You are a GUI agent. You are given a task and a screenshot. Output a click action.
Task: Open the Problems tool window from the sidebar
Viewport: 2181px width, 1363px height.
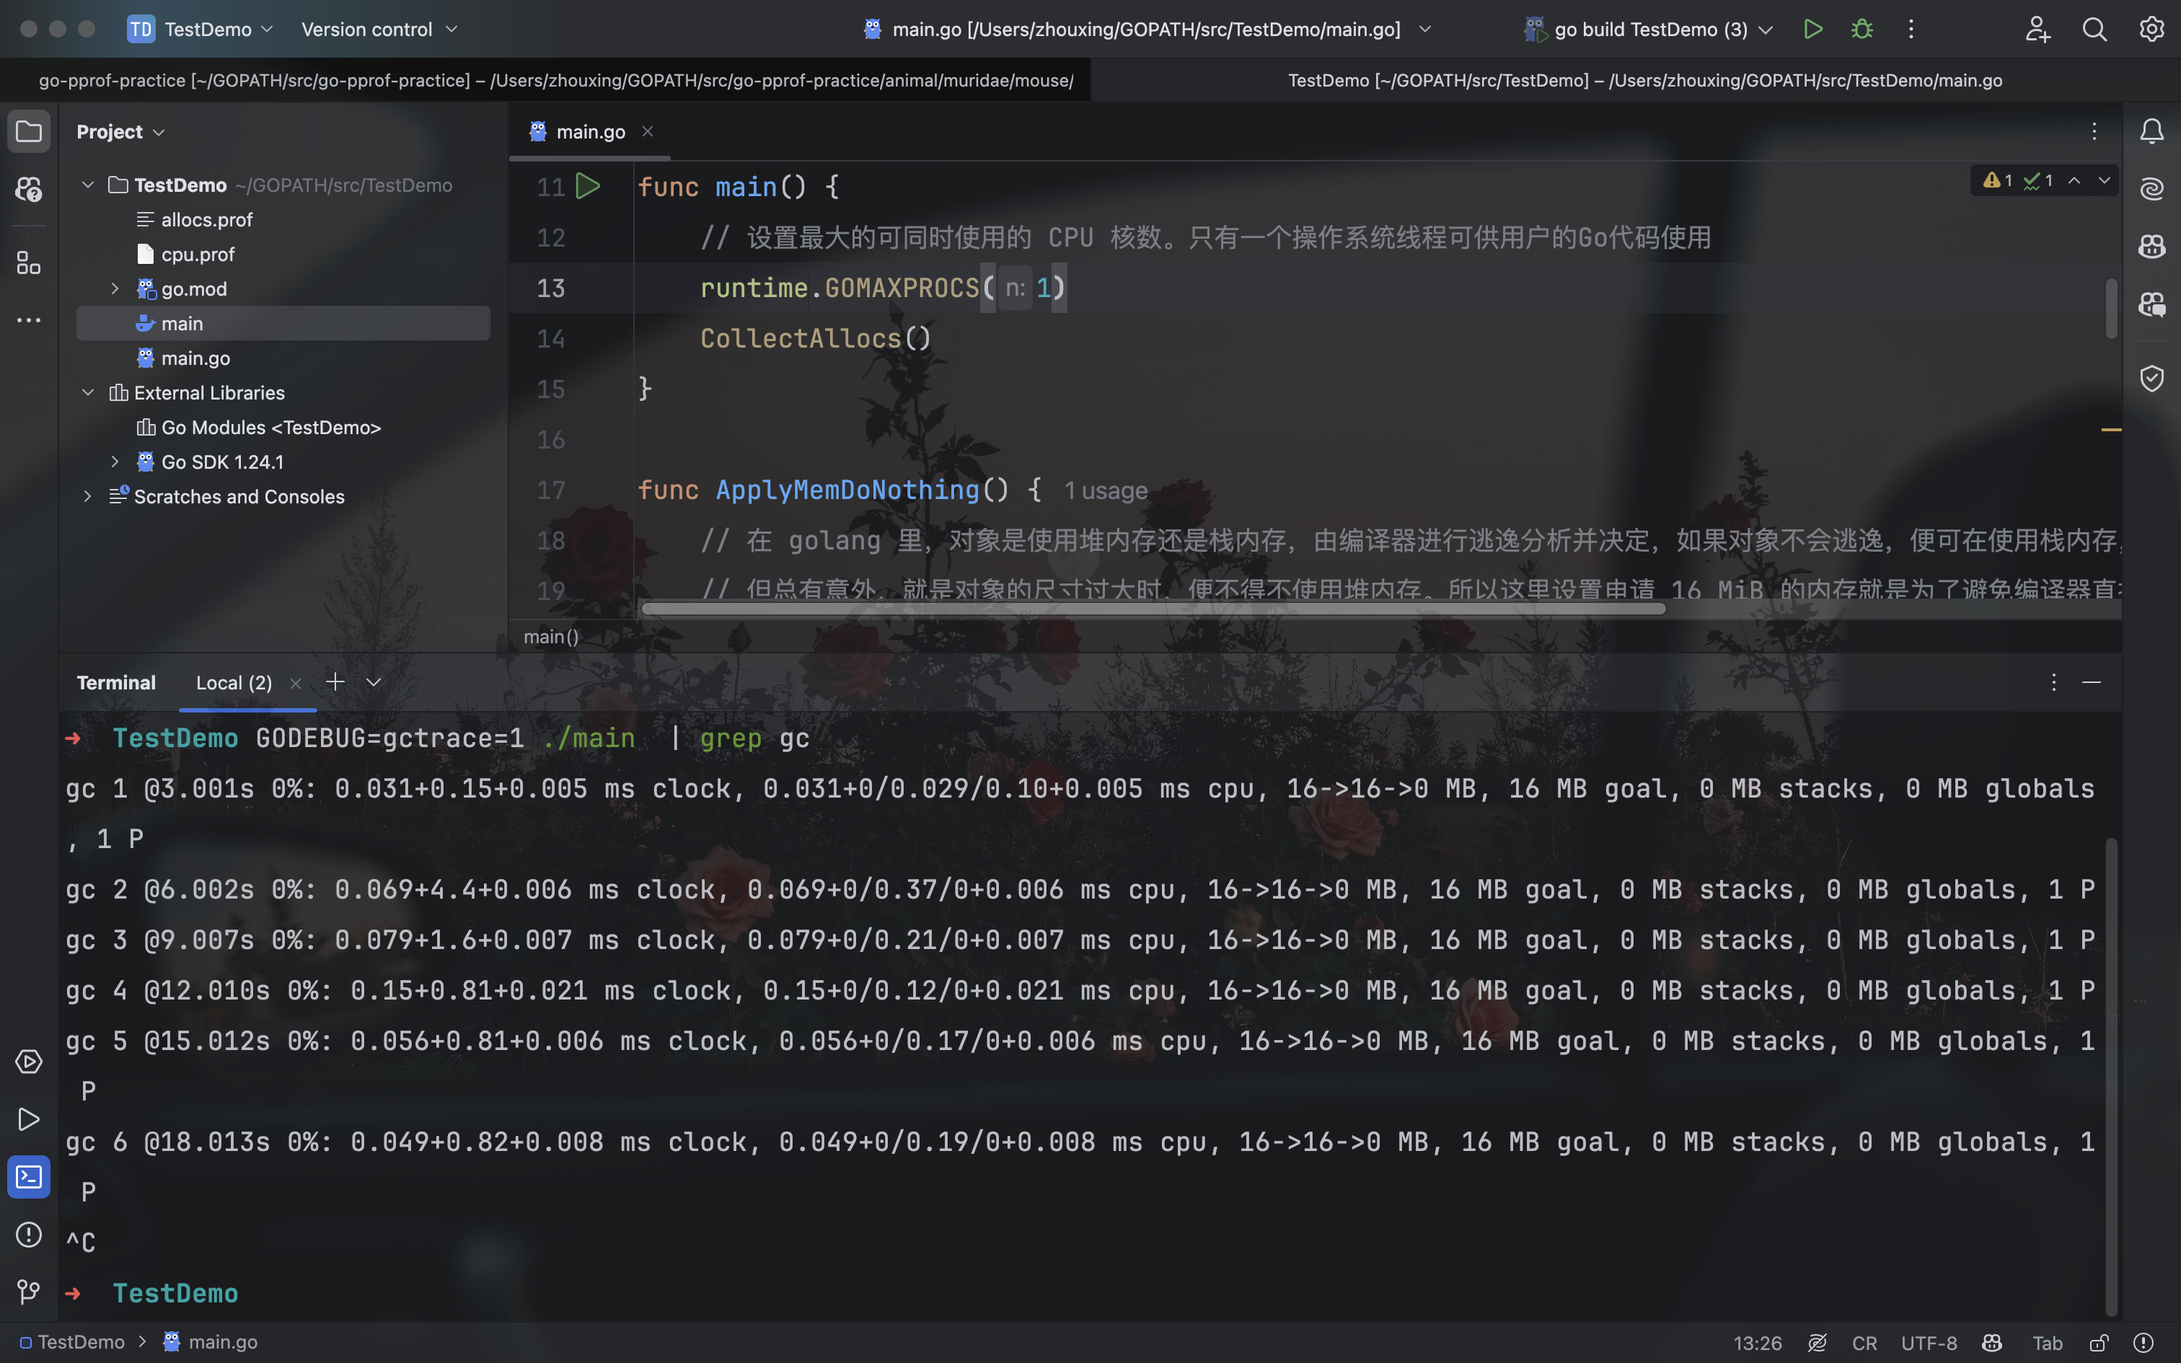tap(29, 1234)
